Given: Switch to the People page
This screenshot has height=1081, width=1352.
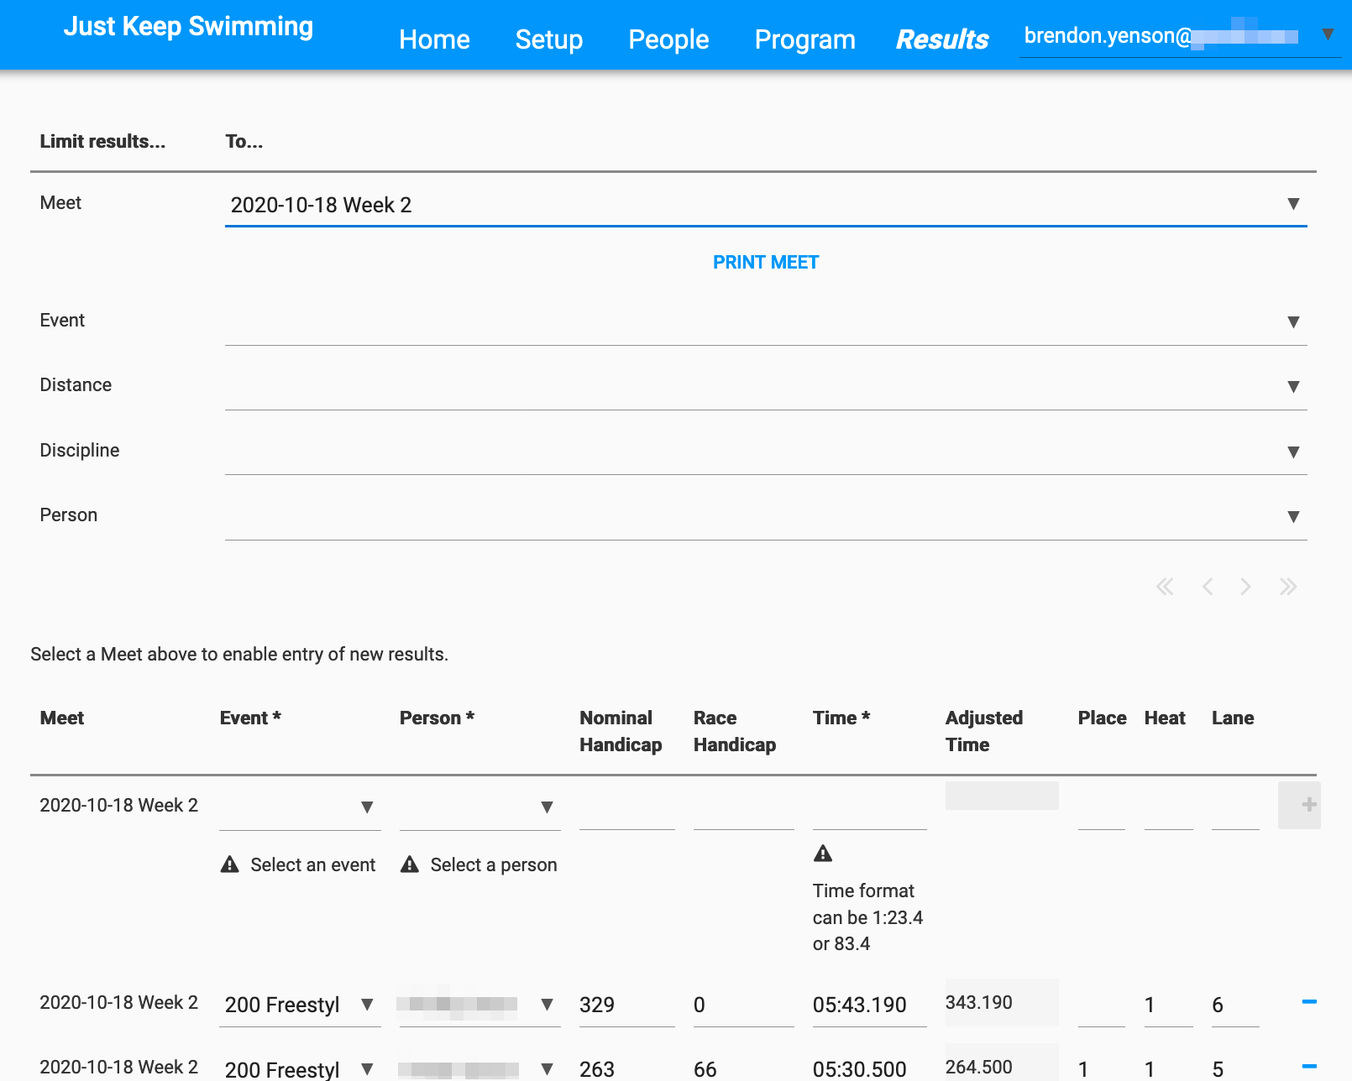Looking at the screenshot, I should click(x=668, y=39).
